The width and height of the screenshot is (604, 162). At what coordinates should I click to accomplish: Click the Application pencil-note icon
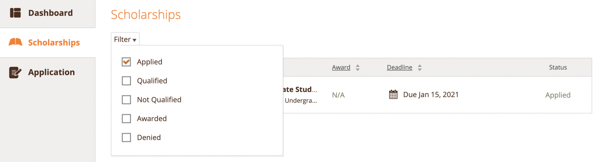pos(15,72)
